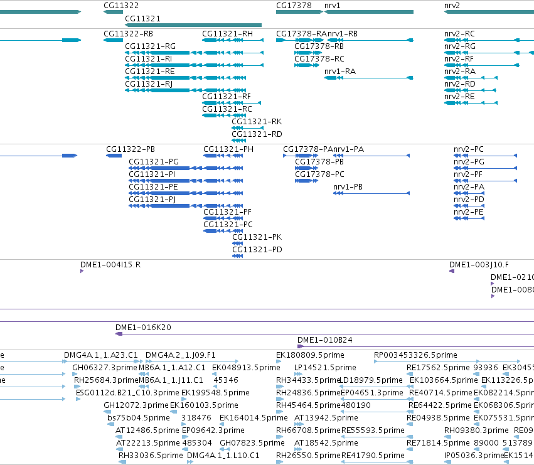Open protein CG11321-PH
Screen dimensions: 534x465
223,156
